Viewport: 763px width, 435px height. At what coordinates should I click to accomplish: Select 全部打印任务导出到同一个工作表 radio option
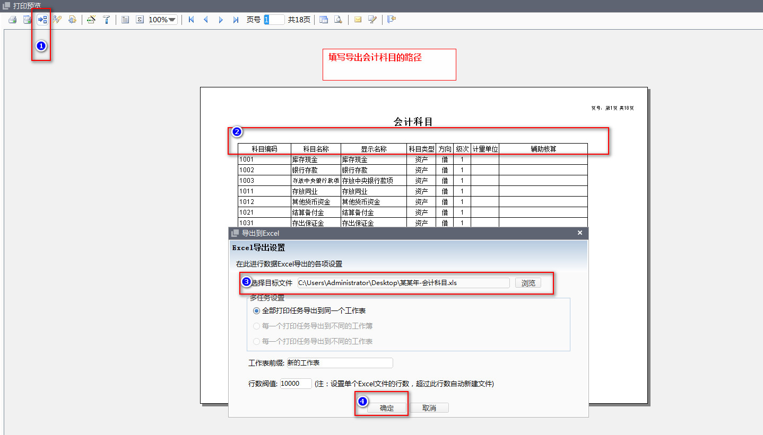tap(257, 311)
